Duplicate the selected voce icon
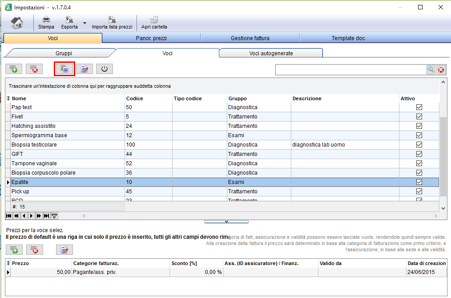 coord(64,69)
